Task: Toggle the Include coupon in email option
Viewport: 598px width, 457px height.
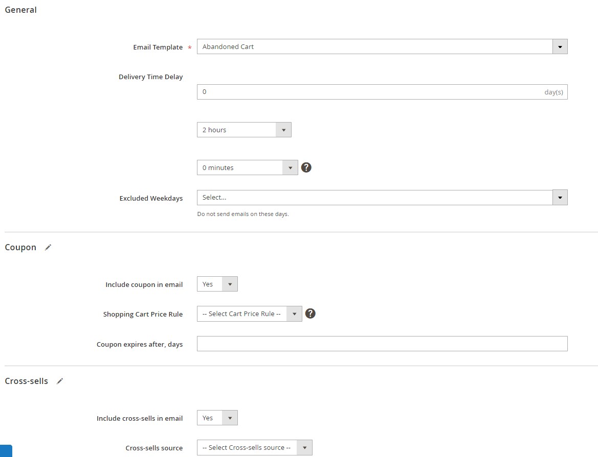Action: (217, 284)
